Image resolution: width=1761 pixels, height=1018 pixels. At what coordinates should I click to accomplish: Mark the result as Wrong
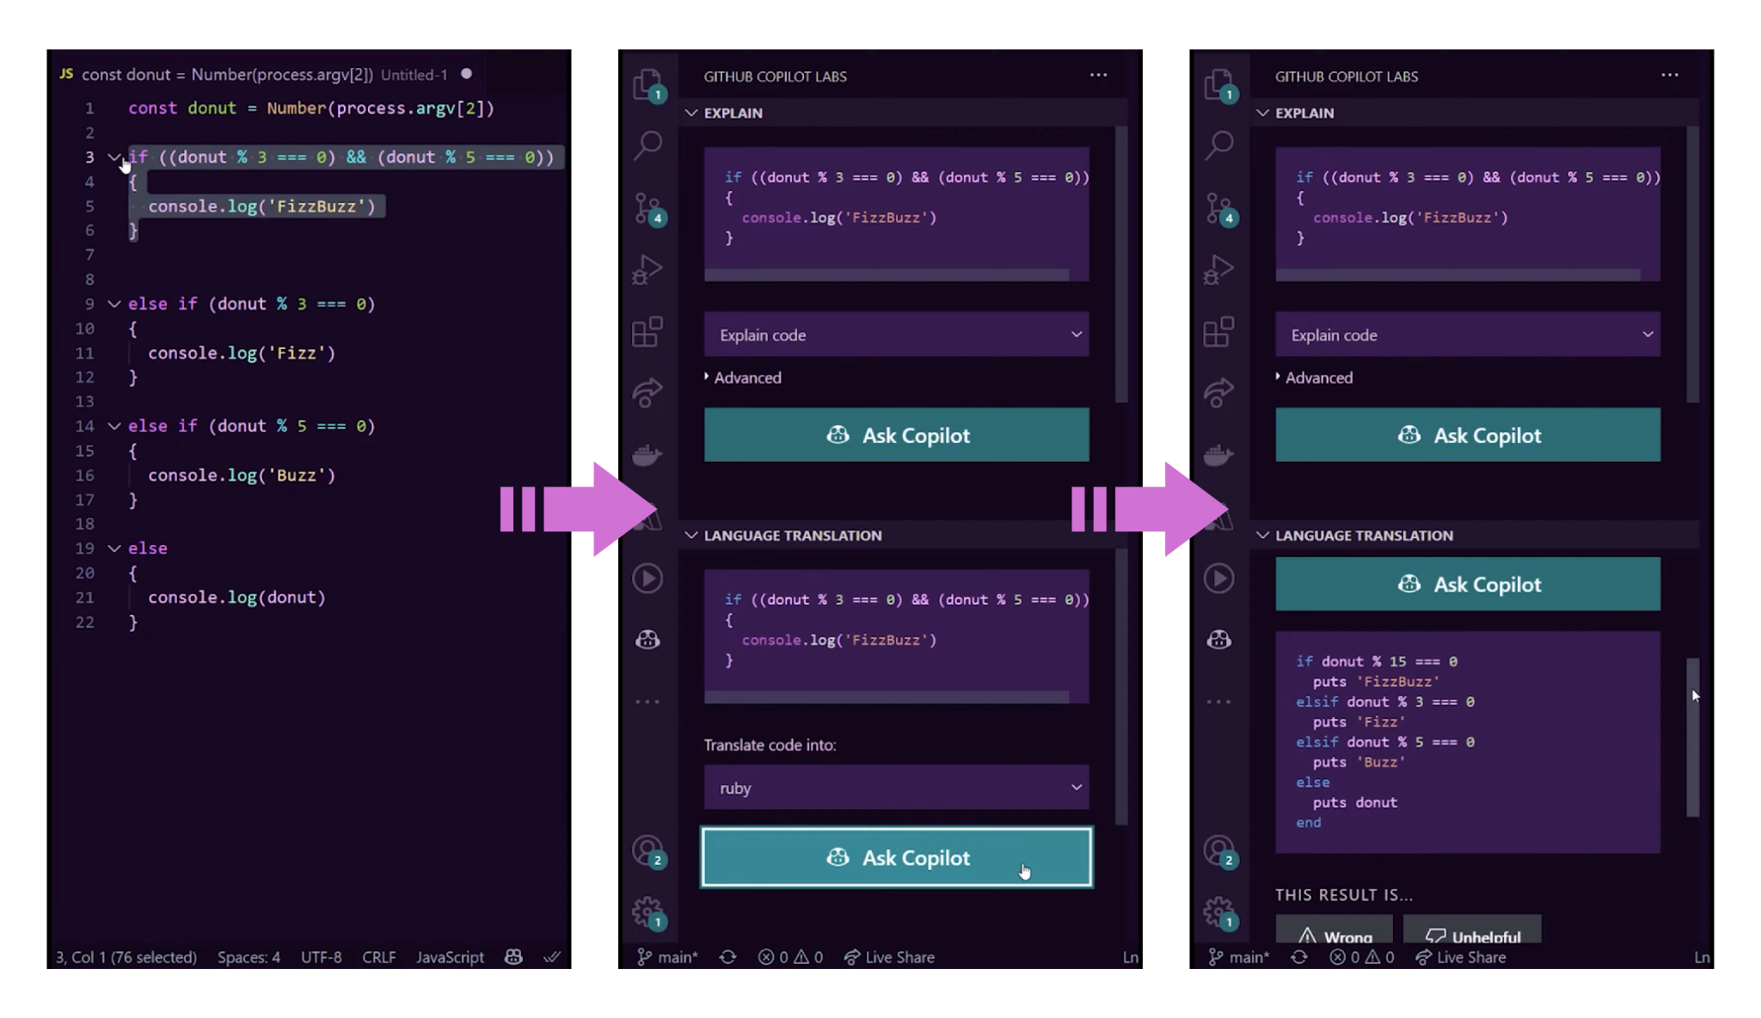(1334, 931)
